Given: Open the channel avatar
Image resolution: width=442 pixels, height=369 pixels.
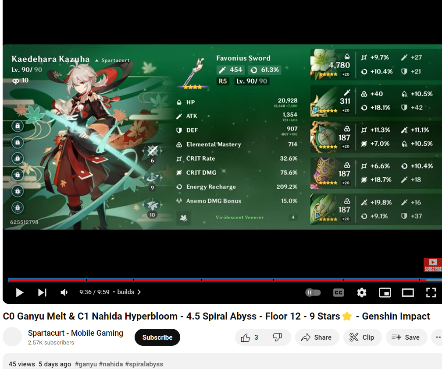Looking at the screenshot, I should coord(12,337).
